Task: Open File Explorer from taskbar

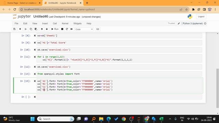Action: tap(101, 119)
